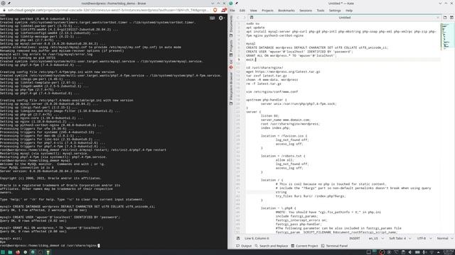Go forward with Kate's right arrow button
The width and height of the screenshot is (455, 255).
click(x=245, y=18)
